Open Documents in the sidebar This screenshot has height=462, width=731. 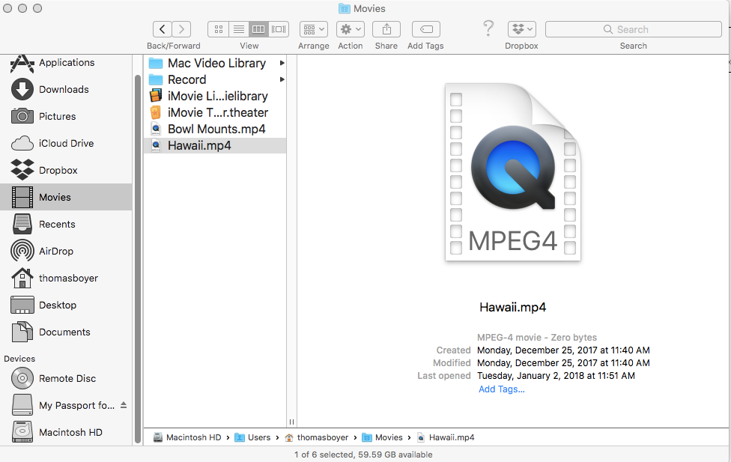pos(66,332)
